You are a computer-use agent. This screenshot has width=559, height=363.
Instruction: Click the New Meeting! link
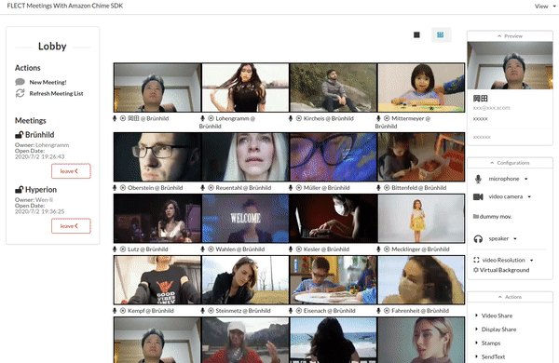[48, 82]
